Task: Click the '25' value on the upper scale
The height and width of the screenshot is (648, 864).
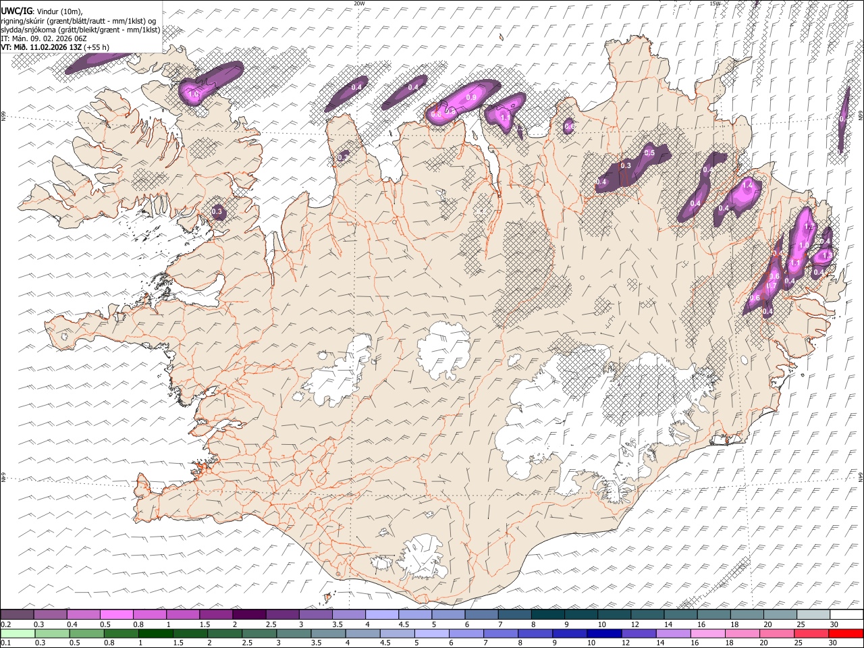Action: click(801, 624)
